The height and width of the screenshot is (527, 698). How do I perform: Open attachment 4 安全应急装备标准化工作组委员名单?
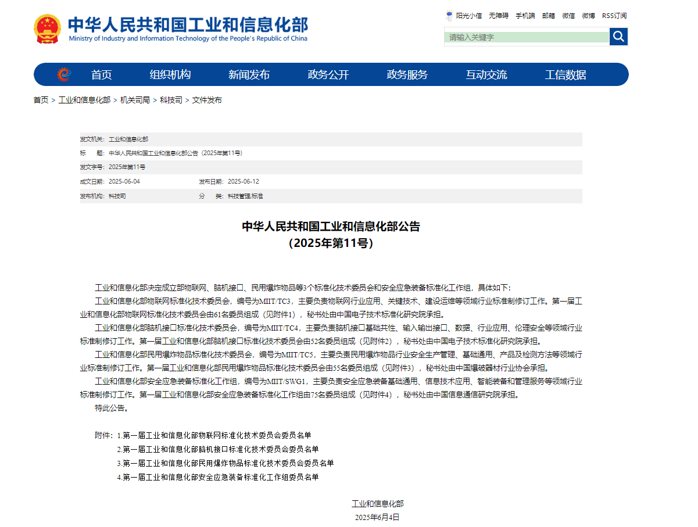[x=220, y=477]
